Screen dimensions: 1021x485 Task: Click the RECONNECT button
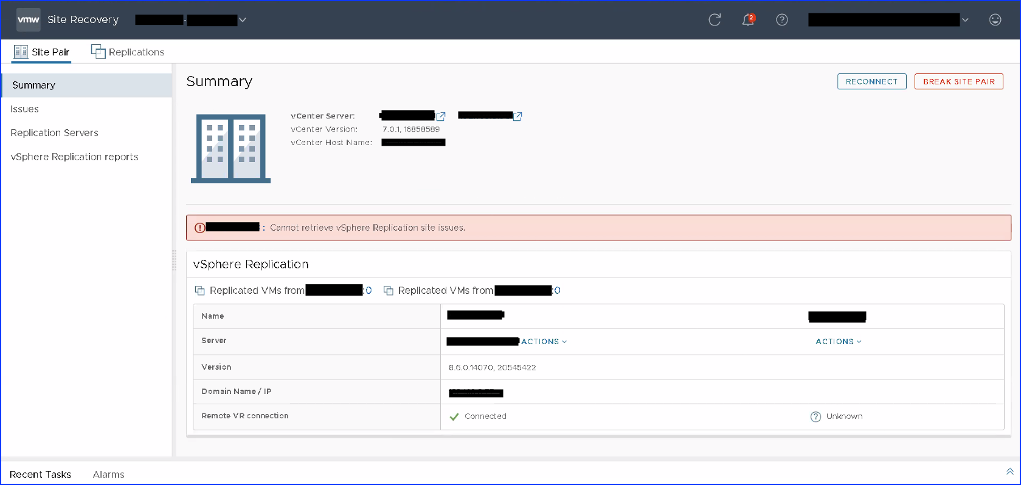coord(871,81)
